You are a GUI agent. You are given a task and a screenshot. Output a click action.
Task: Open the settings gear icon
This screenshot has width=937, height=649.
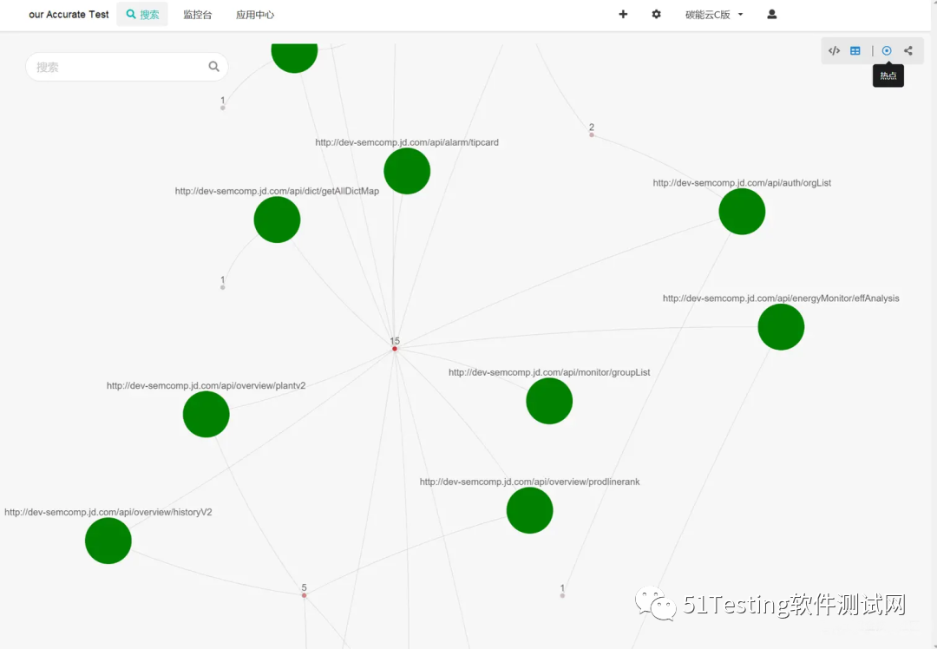(656, 15)
